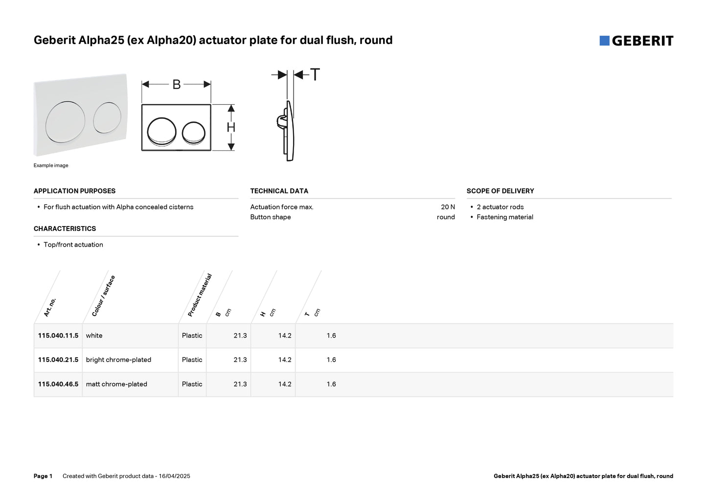
Task: Click the 'CHARACTERISTICS' section heading
Action: 65,228
